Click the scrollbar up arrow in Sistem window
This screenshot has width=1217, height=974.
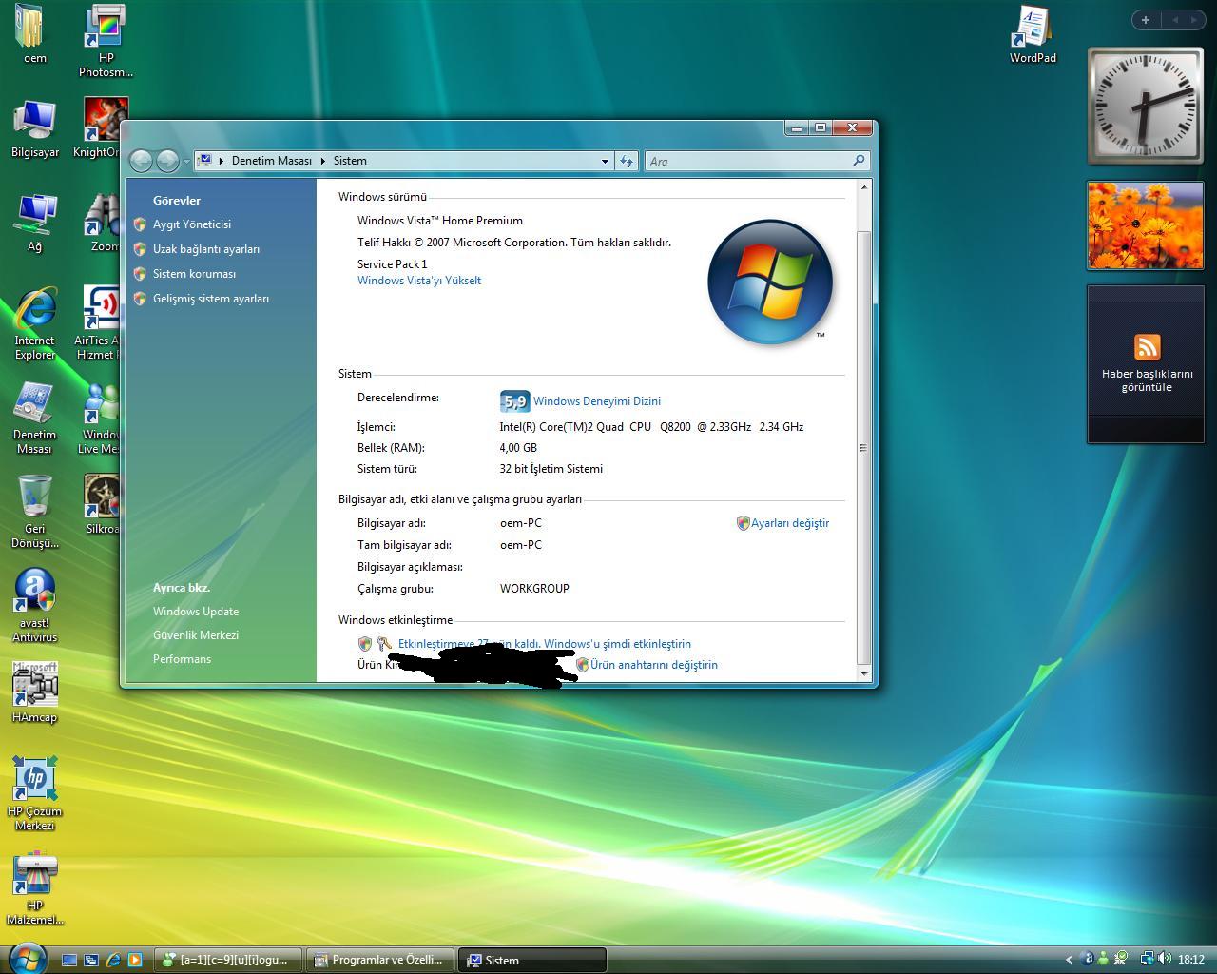(863, 187)
